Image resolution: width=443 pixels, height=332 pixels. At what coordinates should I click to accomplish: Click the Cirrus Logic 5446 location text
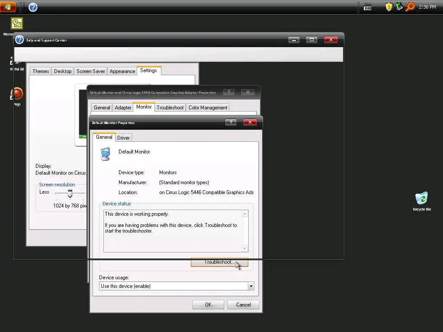click(206, 192)
